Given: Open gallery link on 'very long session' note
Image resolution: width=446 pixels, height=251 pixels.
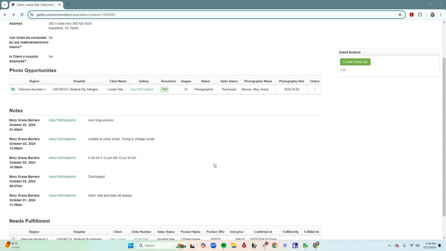Looking at the screenshot, I should pos(62,120).
